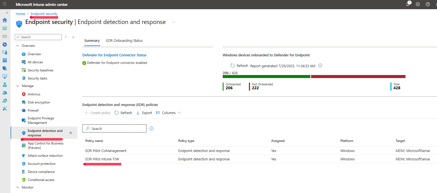This screenshot has width=437, height=193.
Task: Sort by Policy type column header
Action: pyautogui.click(x=186, y=141)
